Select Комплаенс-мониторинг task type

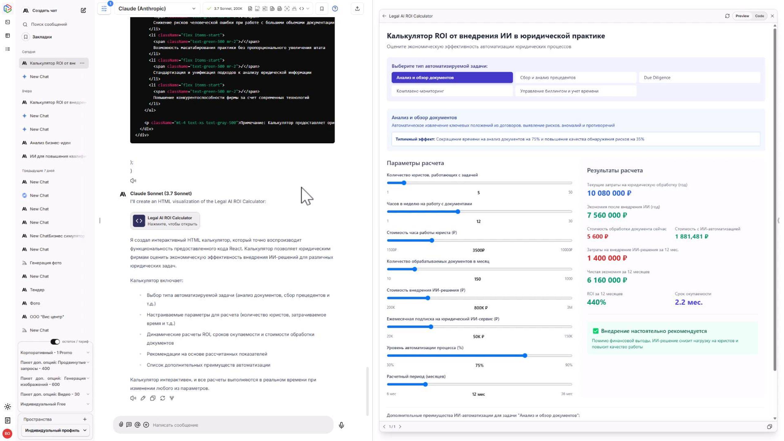(x=452, y=91)
